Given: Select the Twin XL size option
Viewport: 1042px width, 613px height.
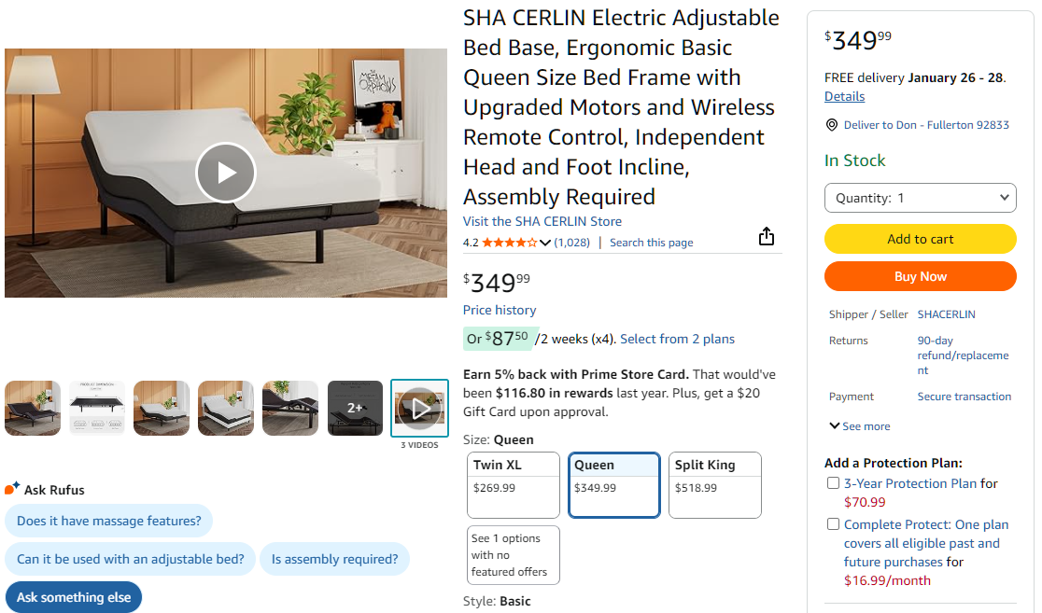Looking at the screenshot, I should 513,484.
